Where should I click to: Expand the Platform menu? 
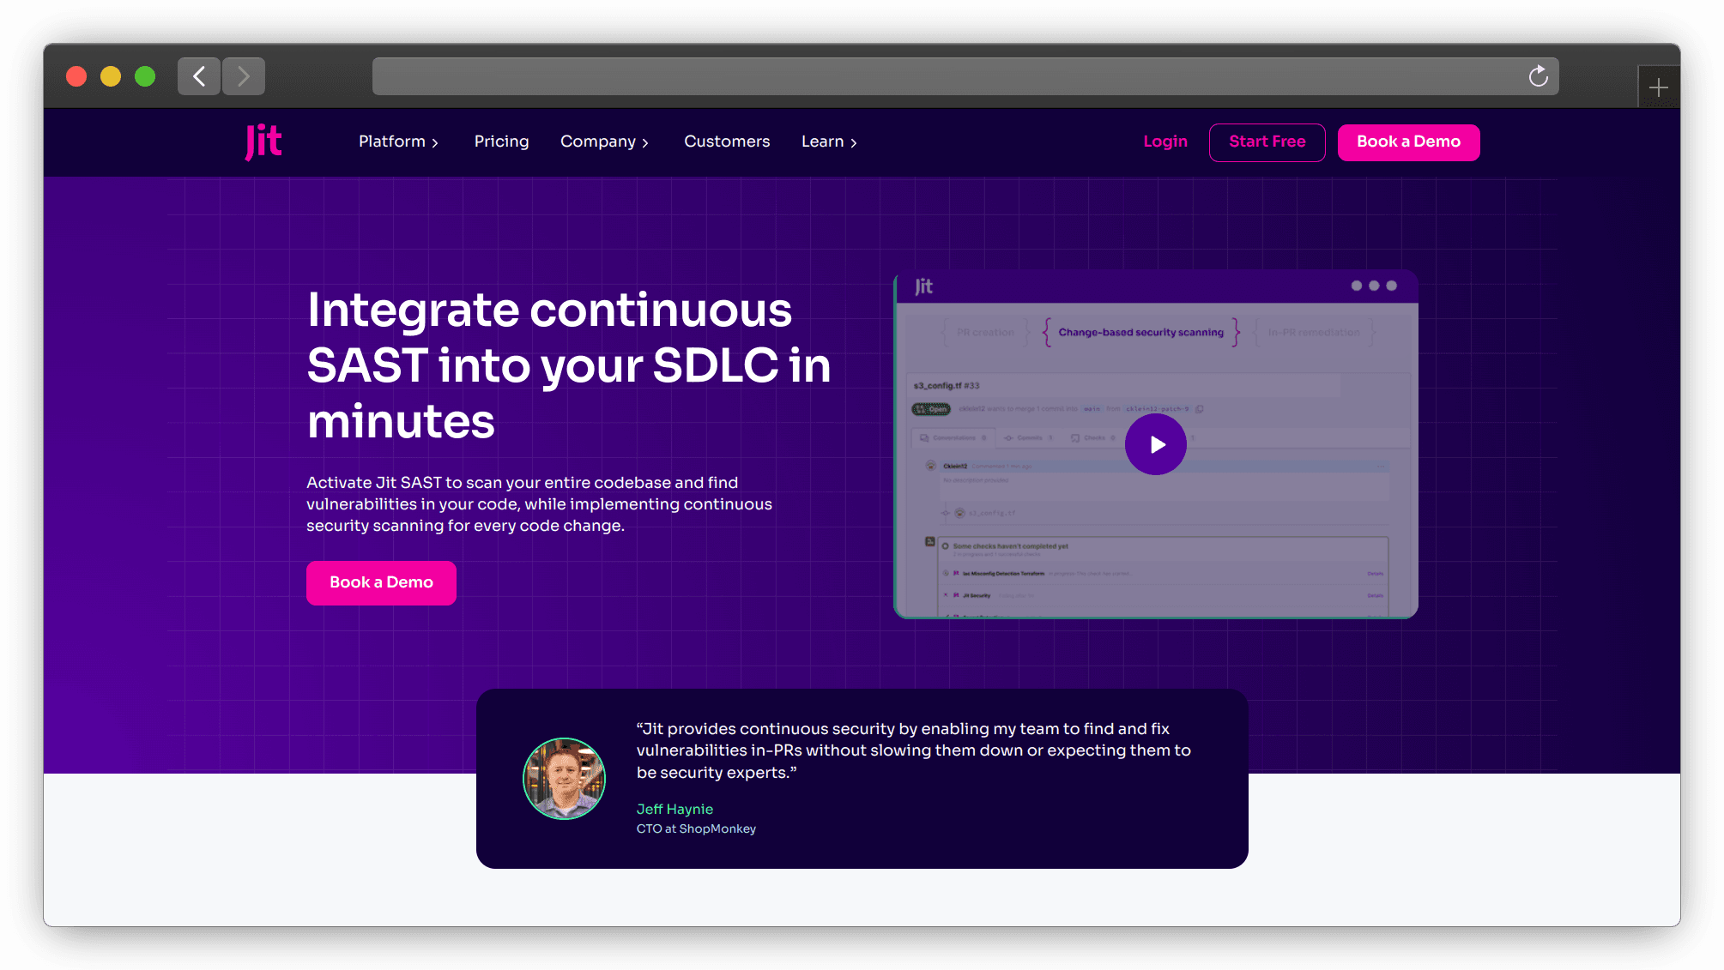[x=399, y=142]
